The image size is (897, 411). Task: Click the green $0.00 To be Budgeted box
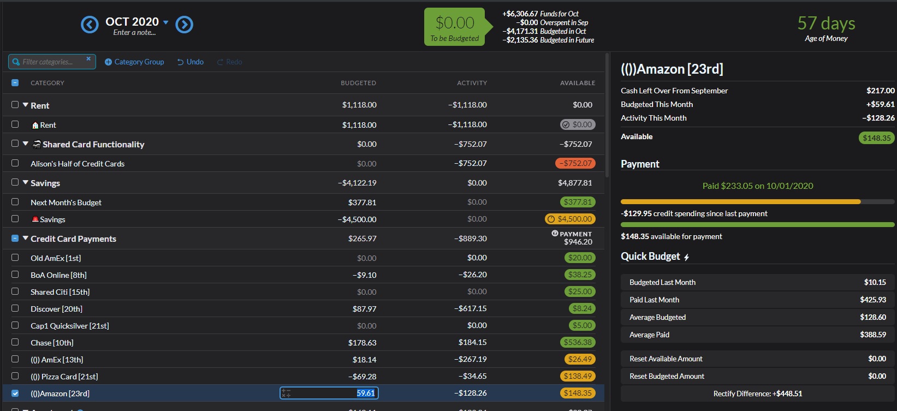pos(455,27)
